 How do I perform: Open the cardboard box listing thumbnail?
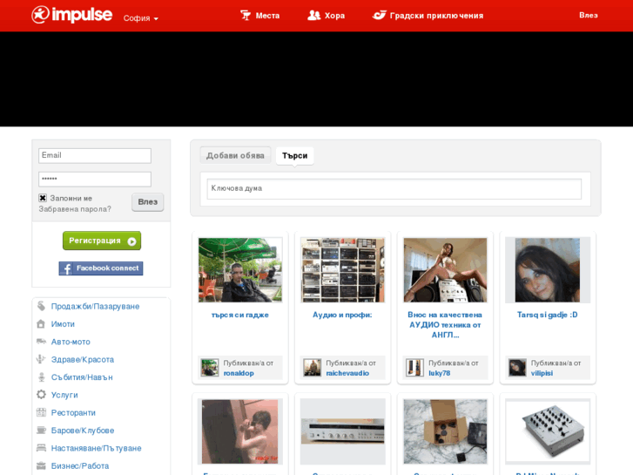[x=445, y=431]
